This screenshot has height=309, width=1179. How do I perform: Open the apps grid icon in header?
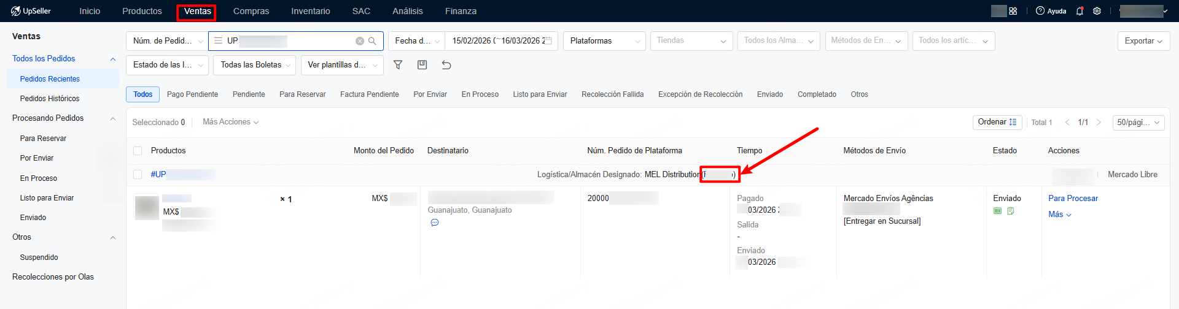click(1013, 11)
